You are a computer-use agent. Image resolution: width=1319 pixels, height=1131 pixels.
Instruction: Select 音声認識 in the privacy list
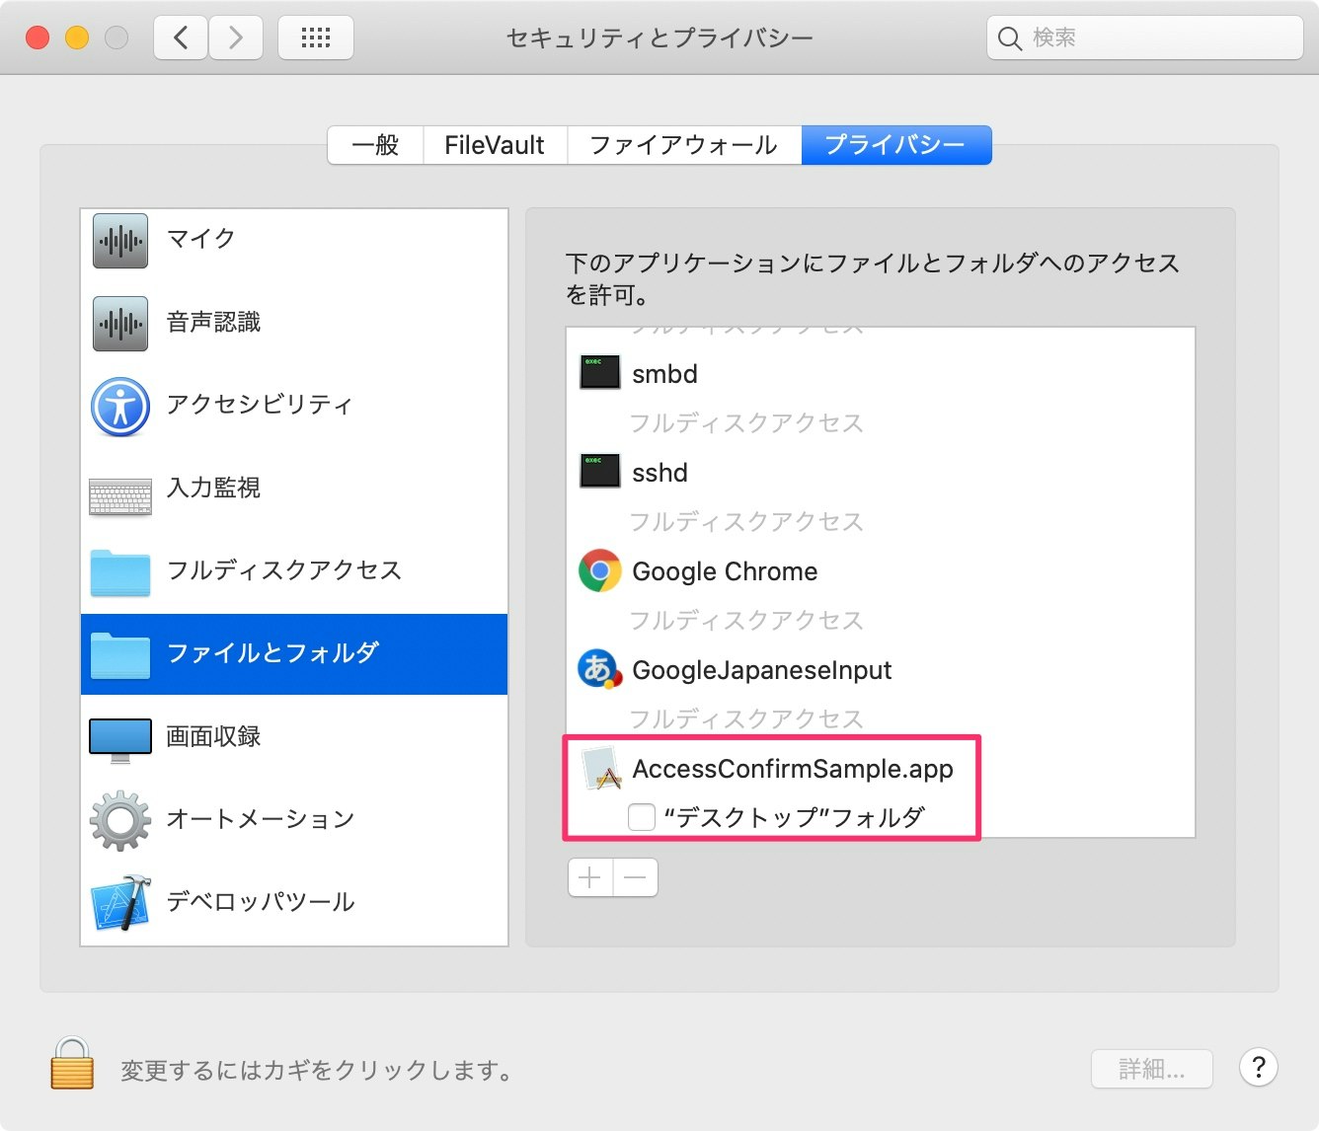(294, 323)
